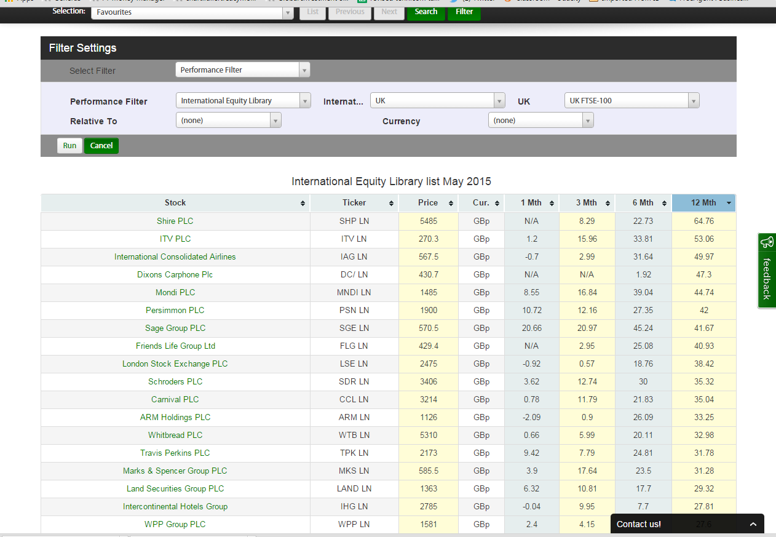Sort by the 1 Mth column arrows
Image resolution: width=776 pixels, height=537 pixels.
click(x=552, y=203)
